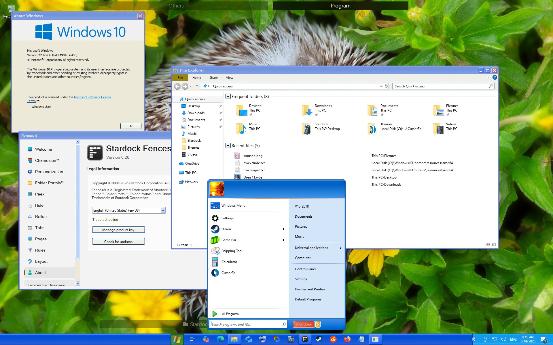Viewport: 553px width, 345px height.
Task: Click the Rollup icon in Fences sidebar
Action: pos(30,216)
